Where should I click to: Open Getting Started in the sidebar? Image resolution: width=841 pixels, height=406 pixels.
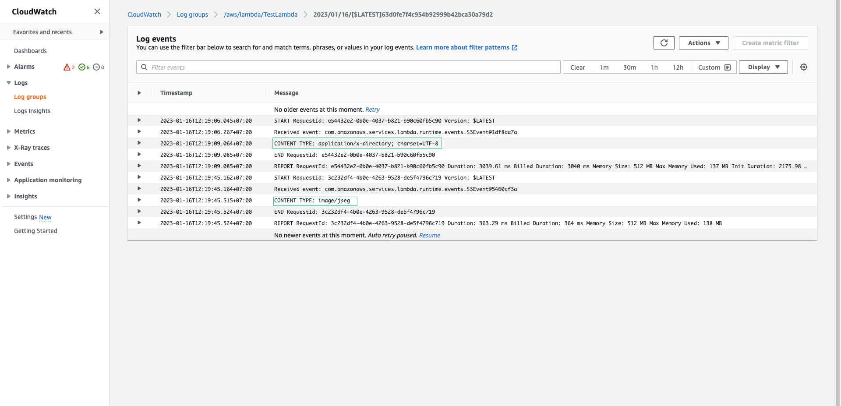(x=35, y=231)
